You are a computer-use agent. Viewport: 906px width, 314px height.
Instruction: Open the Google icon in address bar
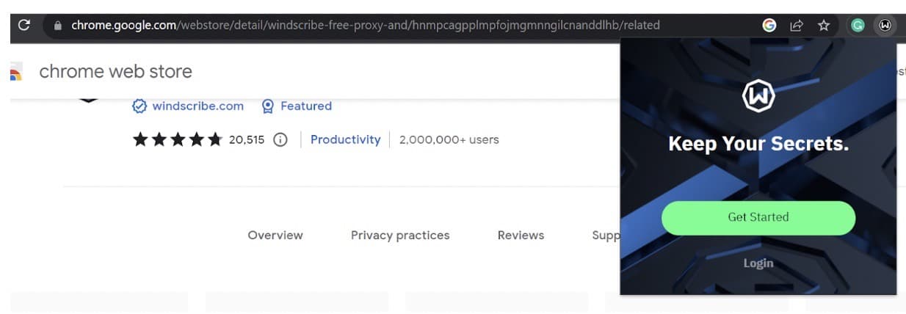(769, 25)
